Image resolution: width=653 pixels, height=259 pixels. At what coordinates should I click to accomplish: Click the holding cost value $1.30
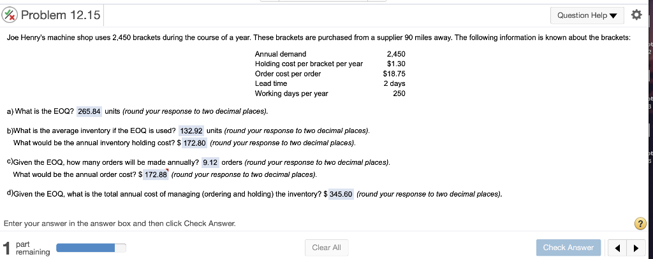pyautogui.click(x=396, y=64)
